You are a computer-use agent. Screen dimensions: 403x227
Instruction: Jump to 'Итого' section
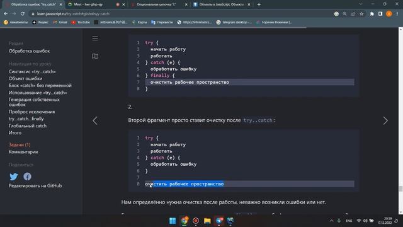coord(15,133)
